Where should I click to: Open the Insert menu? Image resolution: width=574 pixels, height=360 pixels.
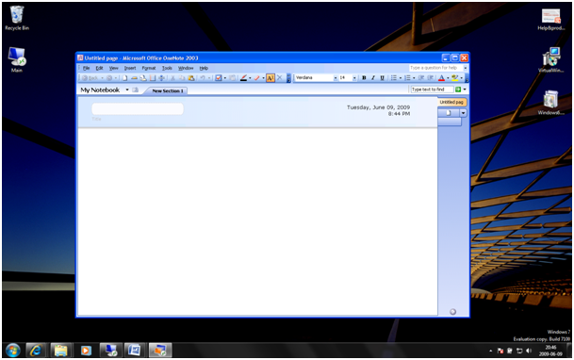click(x=130, y=68)
